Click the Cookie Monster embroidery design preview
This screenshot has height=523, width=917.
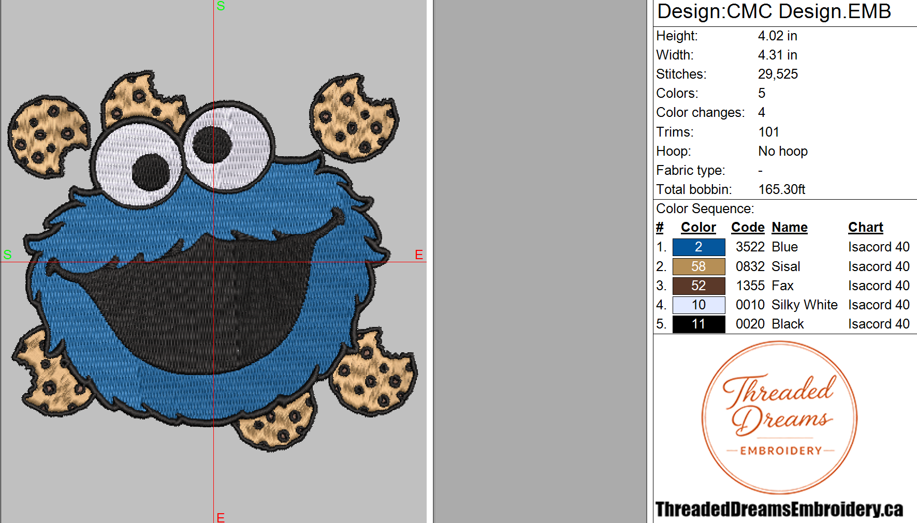click(212, 261)
